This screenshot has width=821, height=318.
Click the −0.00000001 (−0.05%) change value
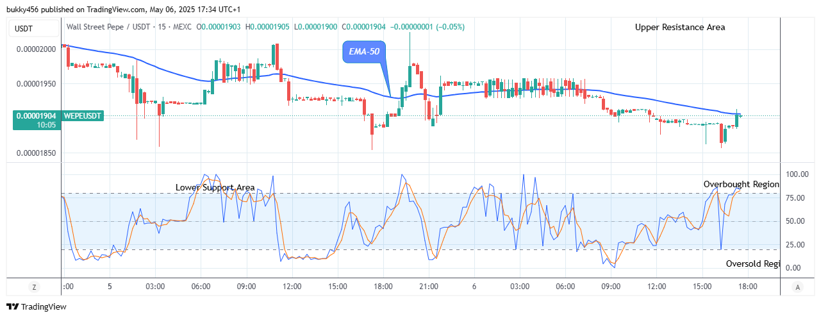point(427,27)
